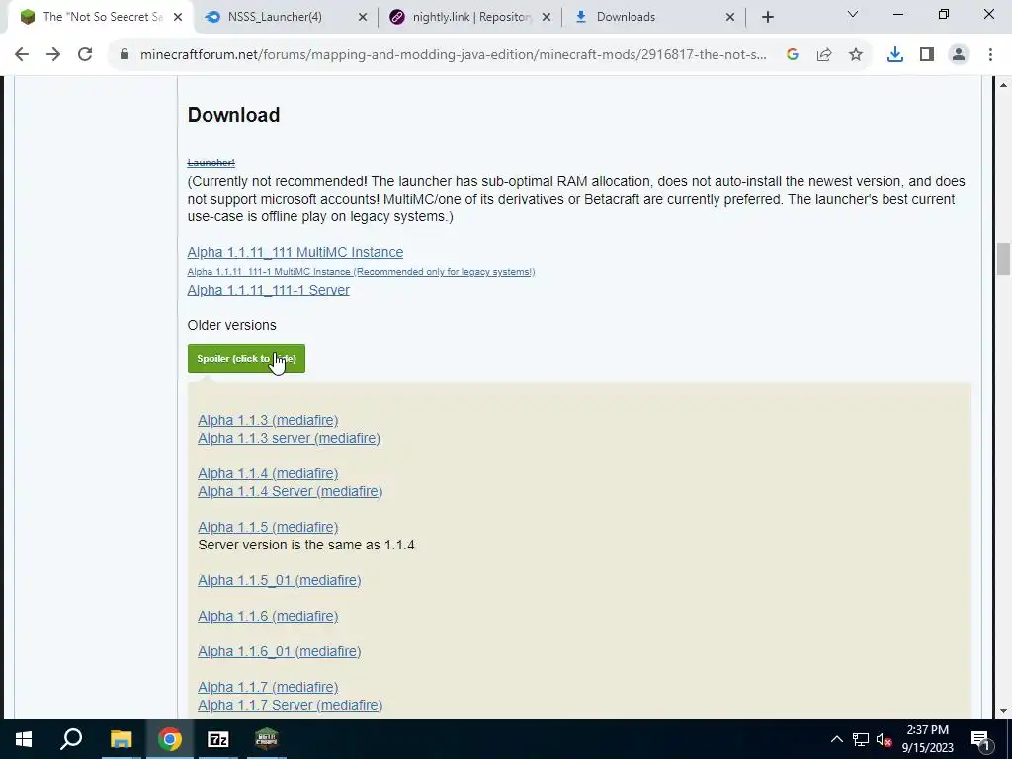Download Alpha 1.1.11_111-1 Server
1012x759 pixels.
click(268, 290)
